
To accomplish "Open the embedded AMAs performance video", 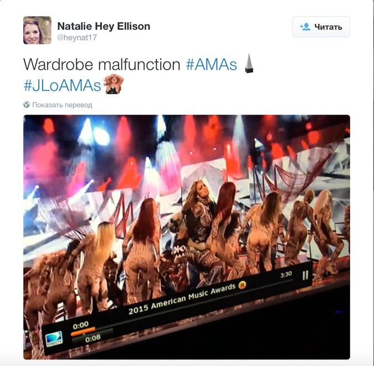I will click(187, 237).
